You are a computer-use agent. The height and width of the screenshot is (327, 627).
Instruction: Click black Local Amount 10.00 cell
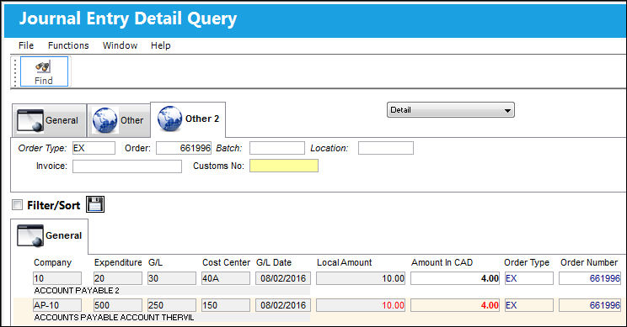pos(361,278)
